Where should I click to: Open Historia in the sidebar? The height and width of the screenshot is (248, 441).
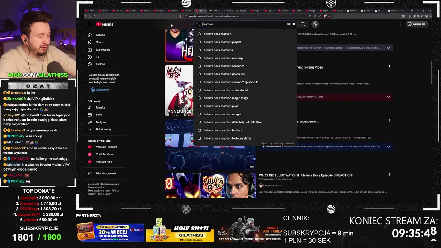tap(101, 64)
